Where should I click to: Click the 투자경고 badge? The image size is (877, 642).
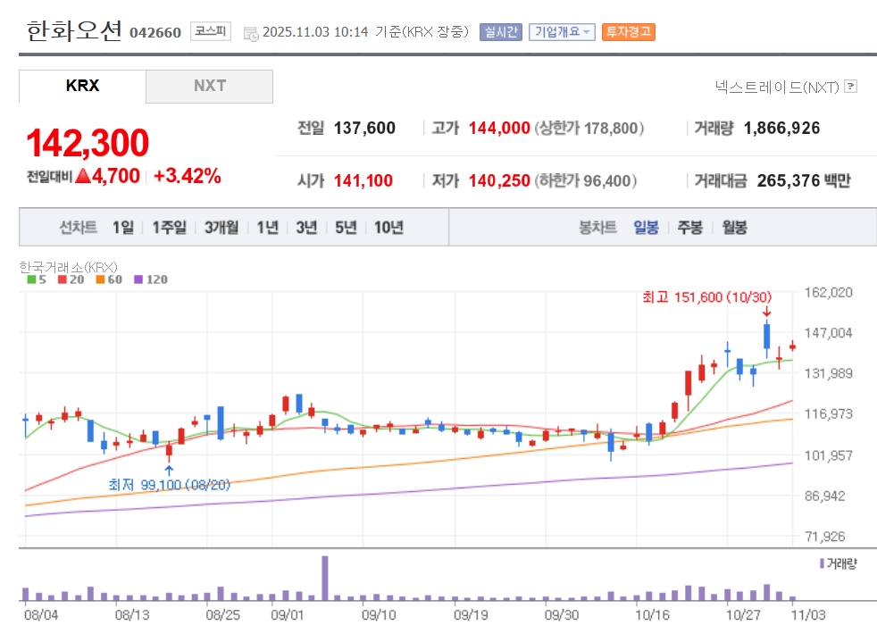click(629, 32)
